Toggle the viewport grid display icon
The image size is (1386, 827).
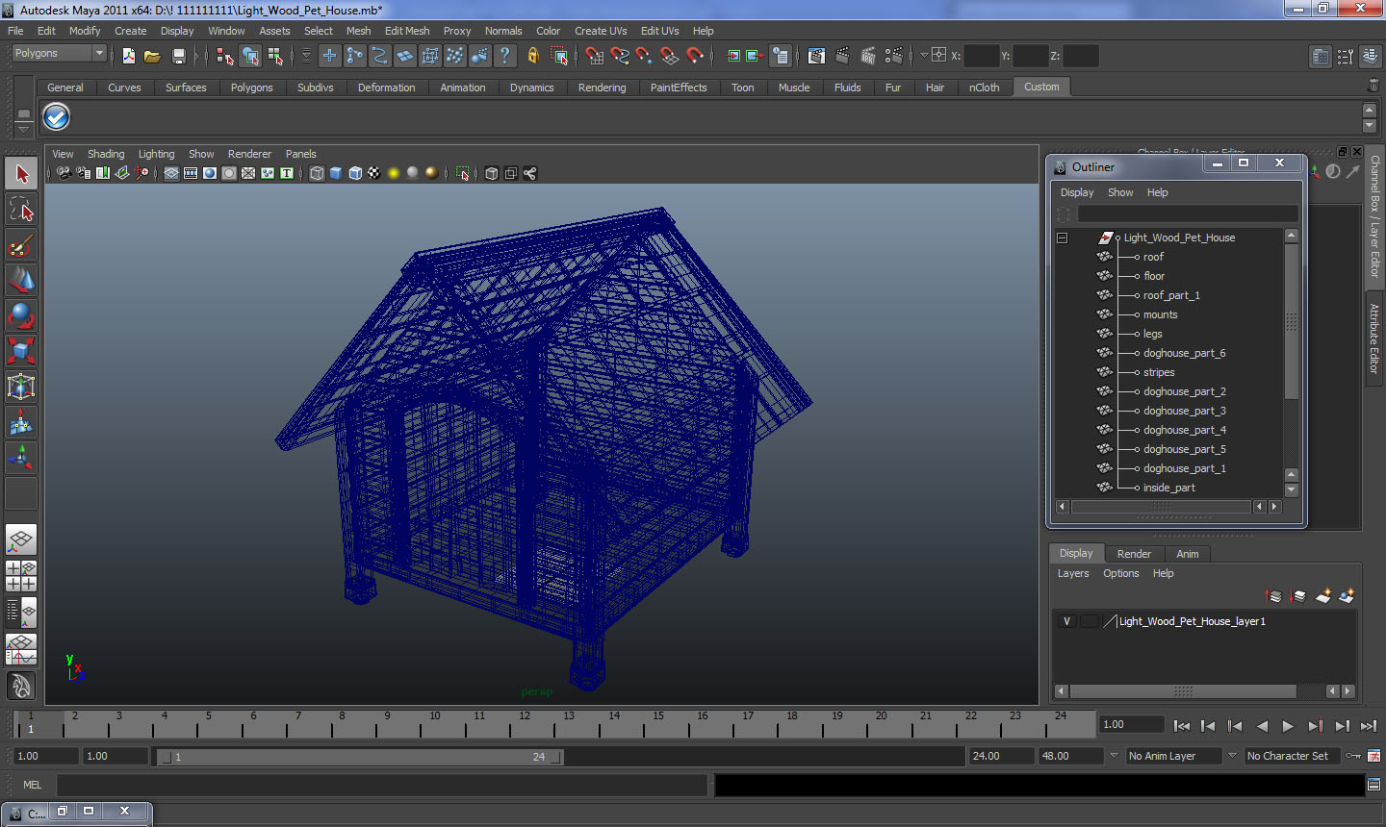[170, 173]
